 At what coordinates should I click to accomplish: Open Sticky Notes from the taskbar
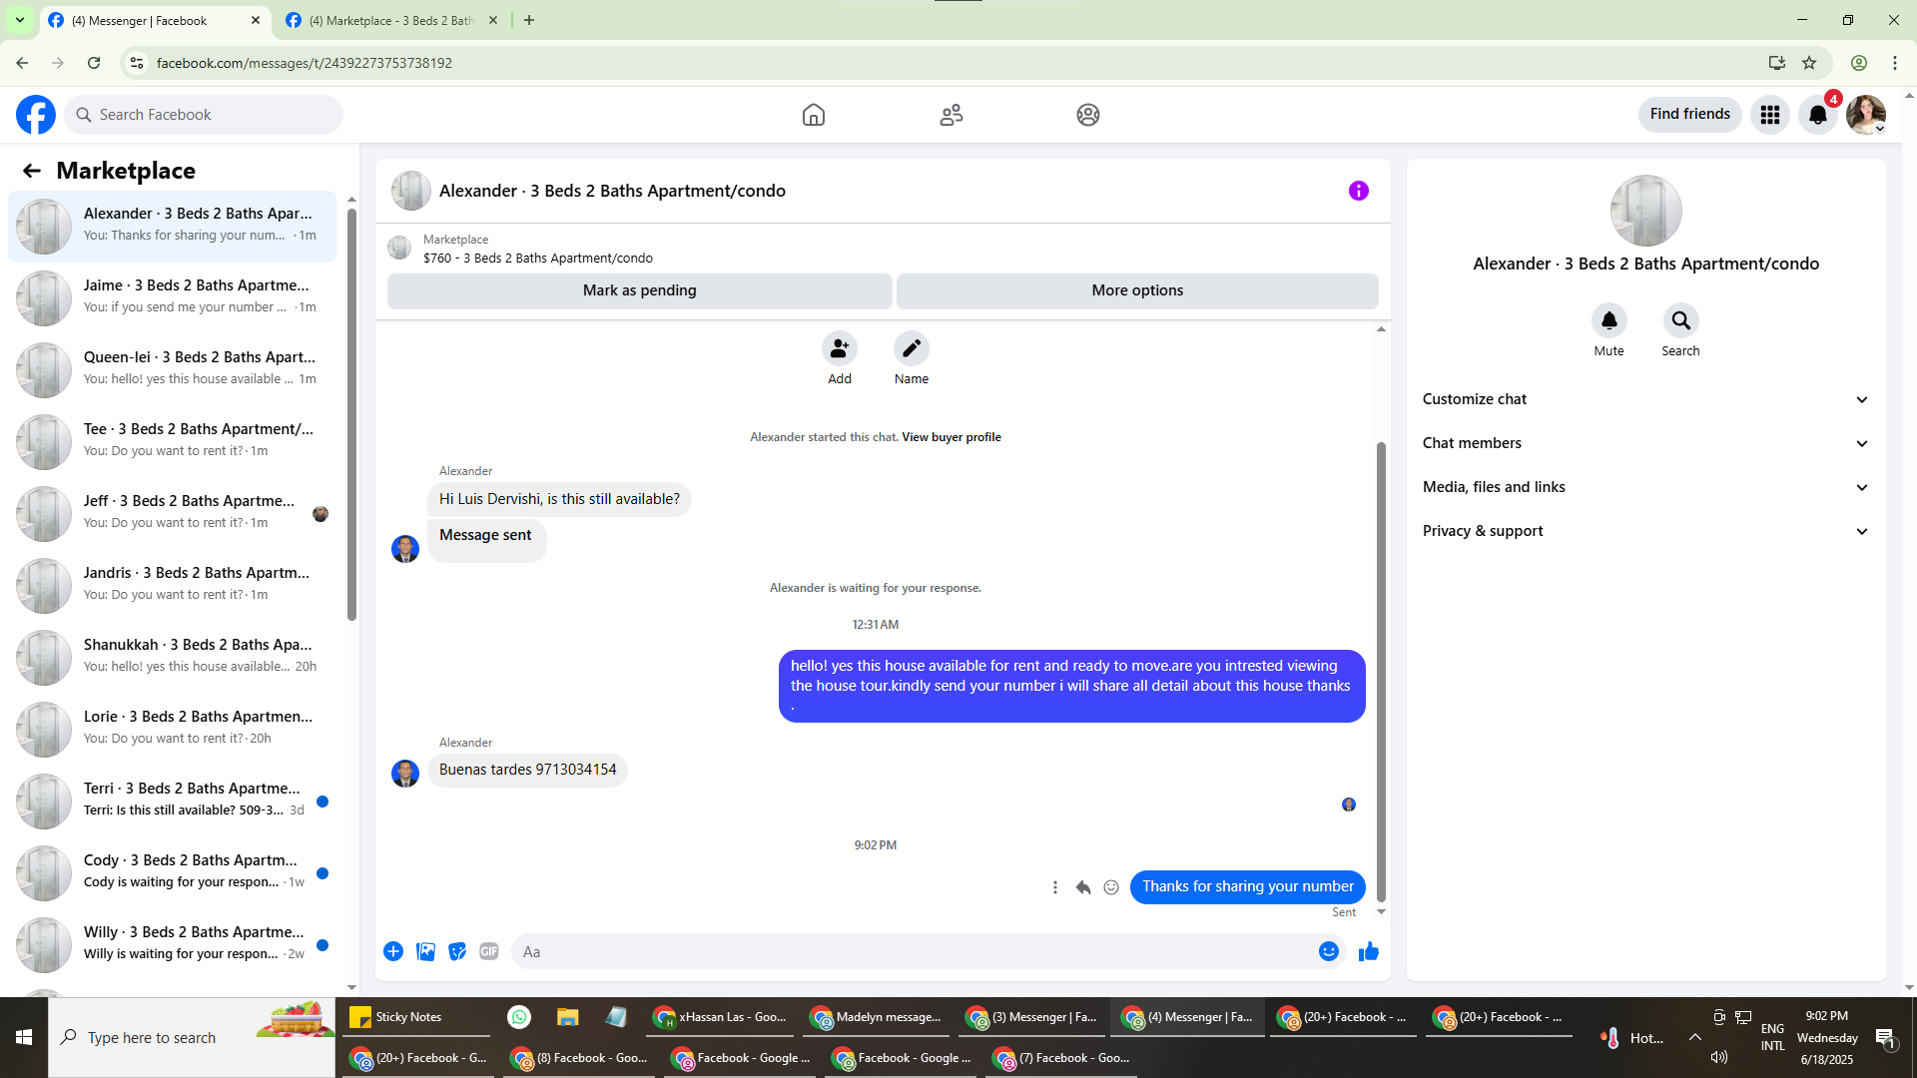[415, 1017]
